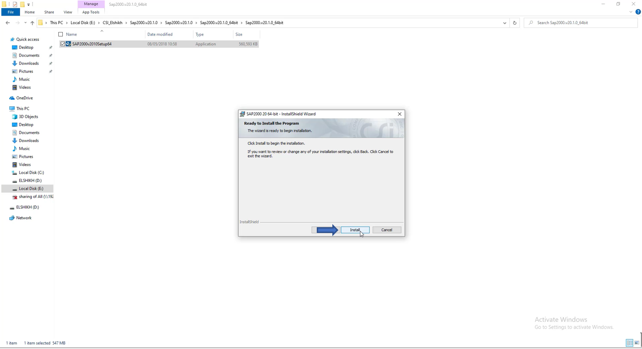Image resolution: width=642 pixels, height=349 pixels.
Task: Click New folder quick access toolbar icon
Action: 22,4
